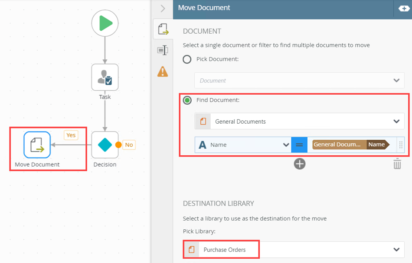Open the step properties tab icon
The image size is (412, 263).
coord(163,51)
